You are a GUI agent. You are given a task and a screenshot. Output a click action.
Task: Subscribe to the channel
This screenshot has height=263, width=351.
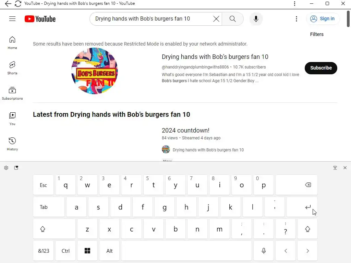[321, 68]
